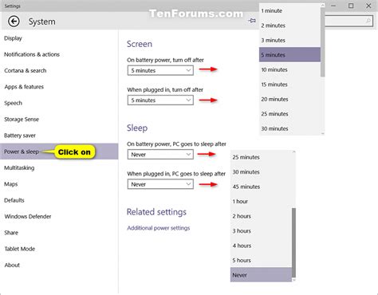The height and width of the screenshot is (295, 378).
Task: Expand sleep plugged-in dropdown
Action: pyautogui.click(x=160, y=184)
